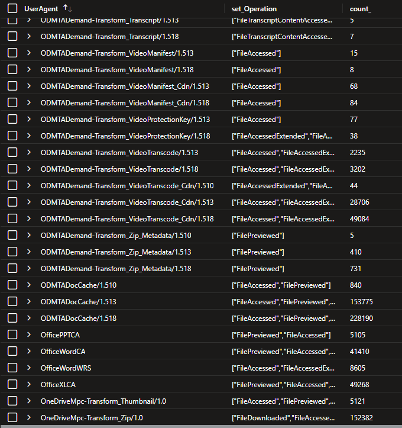Viewport: 402px width, 428px height.
Task: Click count value 2235
Action: 358,152
